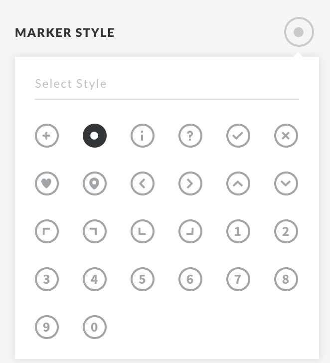Viewport: 330px width, 363px height.
Task: Select the X cross marker style
Action: (x=286, y=136)
